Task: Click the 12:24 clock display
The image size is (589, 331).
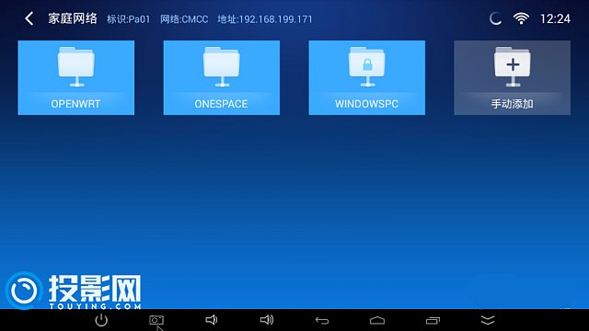Action: coord(555,18)
